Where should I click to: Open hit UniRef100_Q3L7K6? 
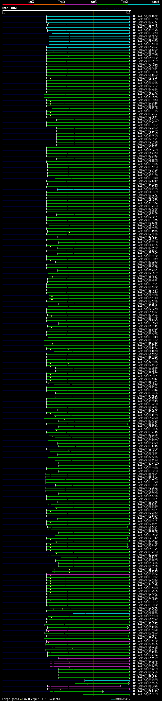click(x=145, y=25)
